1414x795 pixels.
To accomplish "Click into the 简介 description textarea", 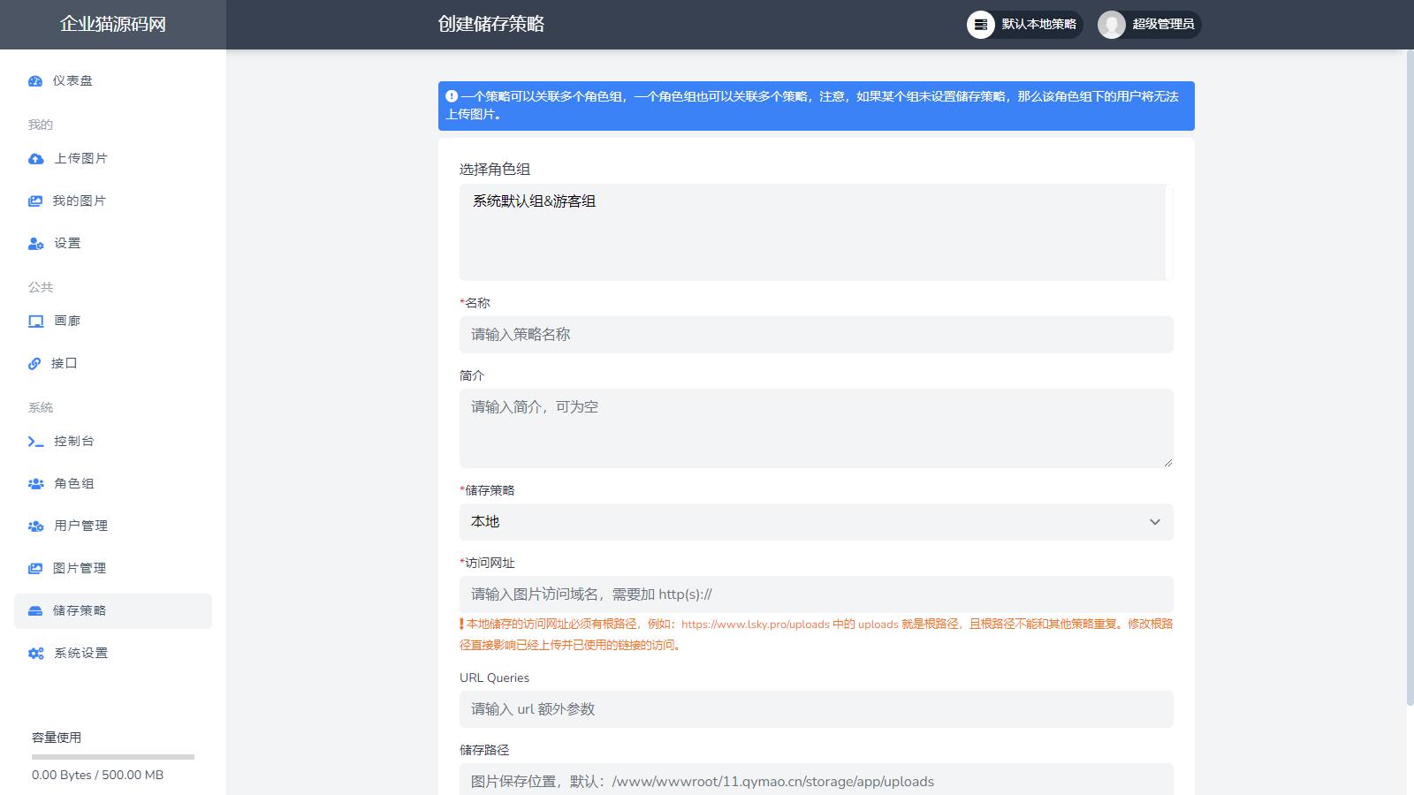I will coord(816,428).
